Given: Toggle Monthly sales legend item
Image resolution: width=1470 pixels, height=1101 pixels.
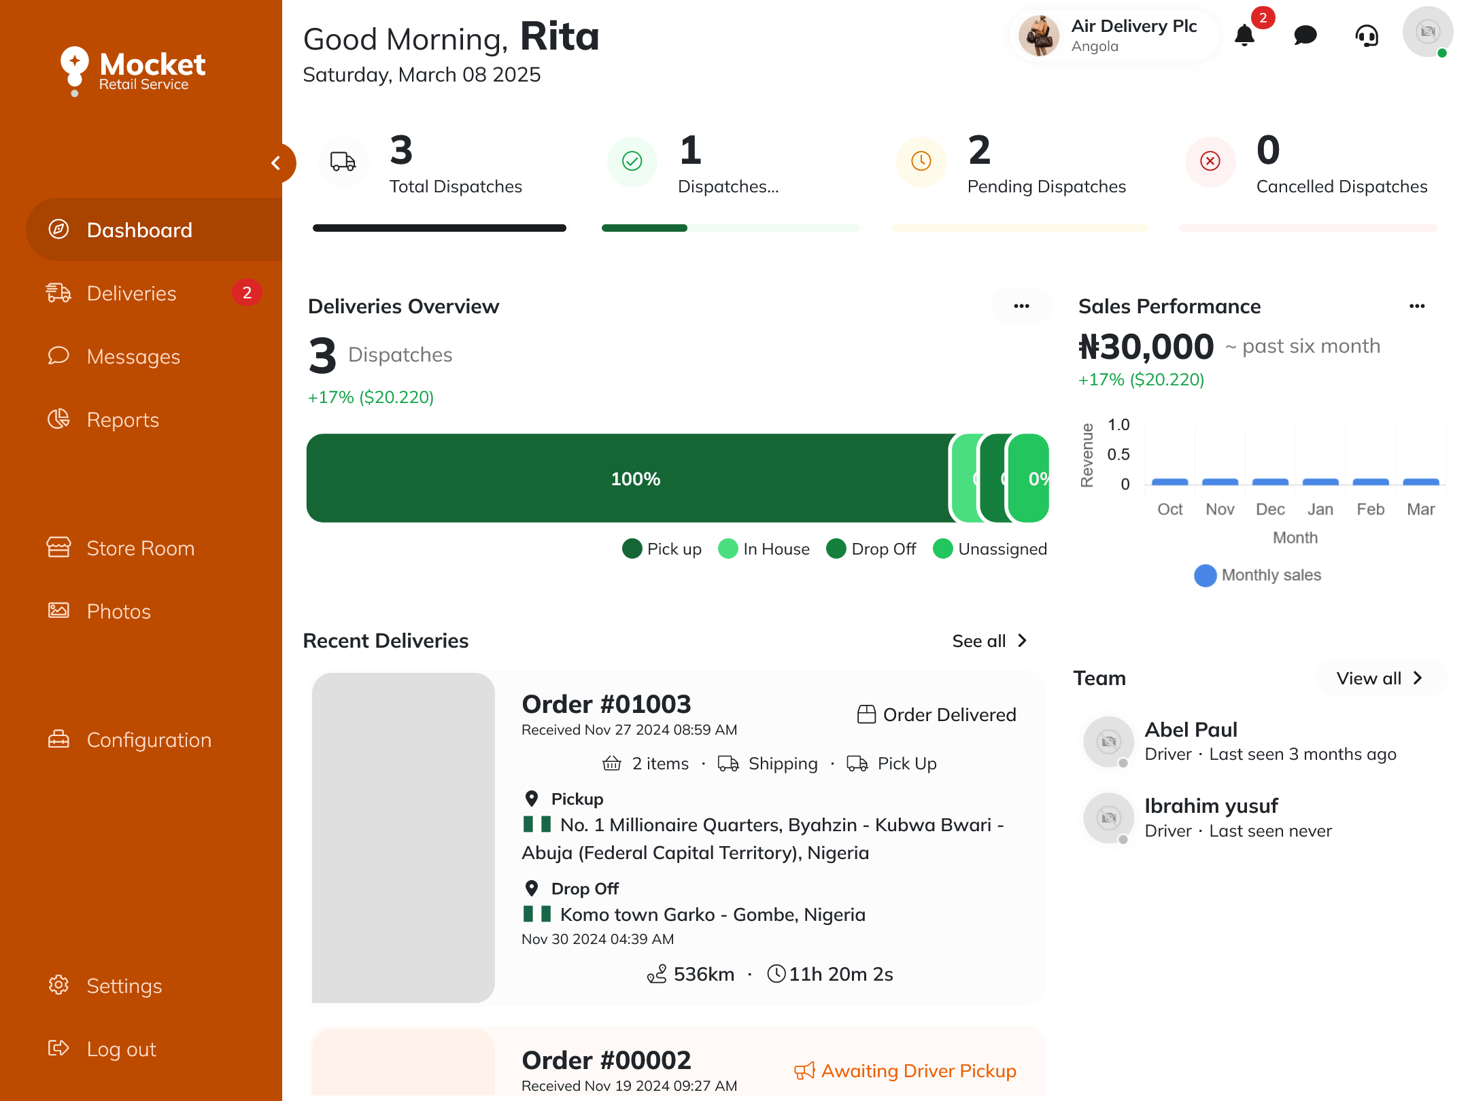Looking at the screenshot, I should click(1258, 575).
